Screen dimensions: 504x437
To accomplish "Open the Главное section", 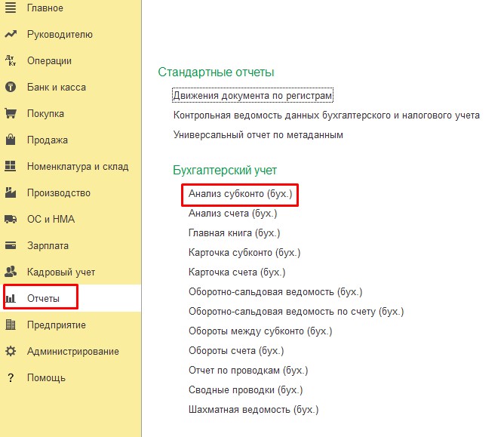I will click(45, 8).
